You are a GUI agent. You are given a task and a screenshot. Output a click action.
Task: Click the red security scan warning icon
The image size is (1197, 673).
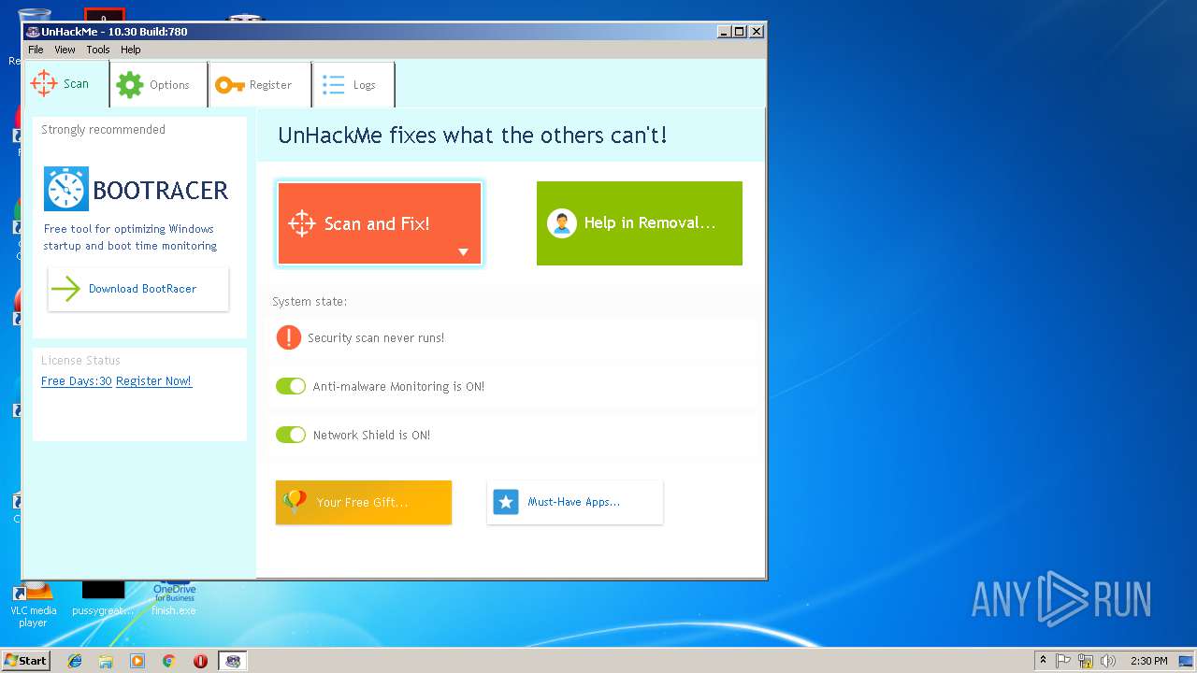click(288, 337)
